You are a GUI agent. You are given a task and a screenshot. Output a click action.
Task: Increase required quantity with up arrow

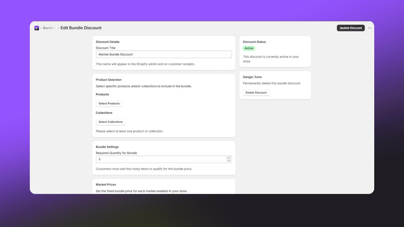pyautogui.click(x=229, y=158)
